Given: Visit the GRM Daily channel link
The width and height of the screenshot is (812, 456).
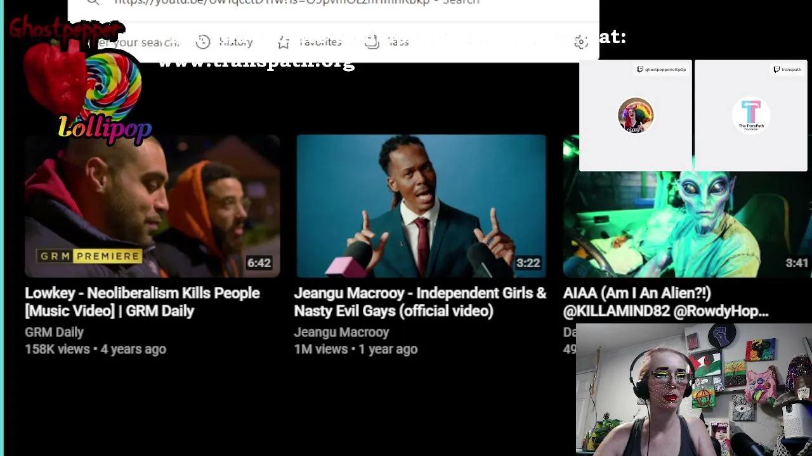Looking at the screenshot, I should (x=54, y=332).
